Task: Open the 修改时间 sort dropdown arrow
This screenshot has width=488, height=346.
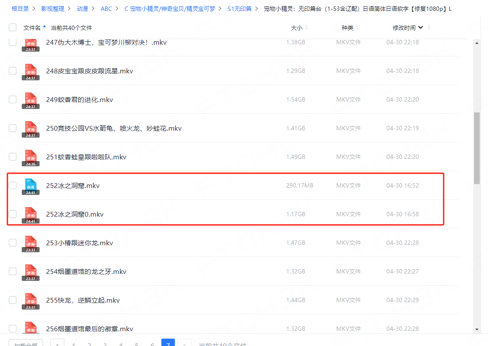Action: click(421, 28)
